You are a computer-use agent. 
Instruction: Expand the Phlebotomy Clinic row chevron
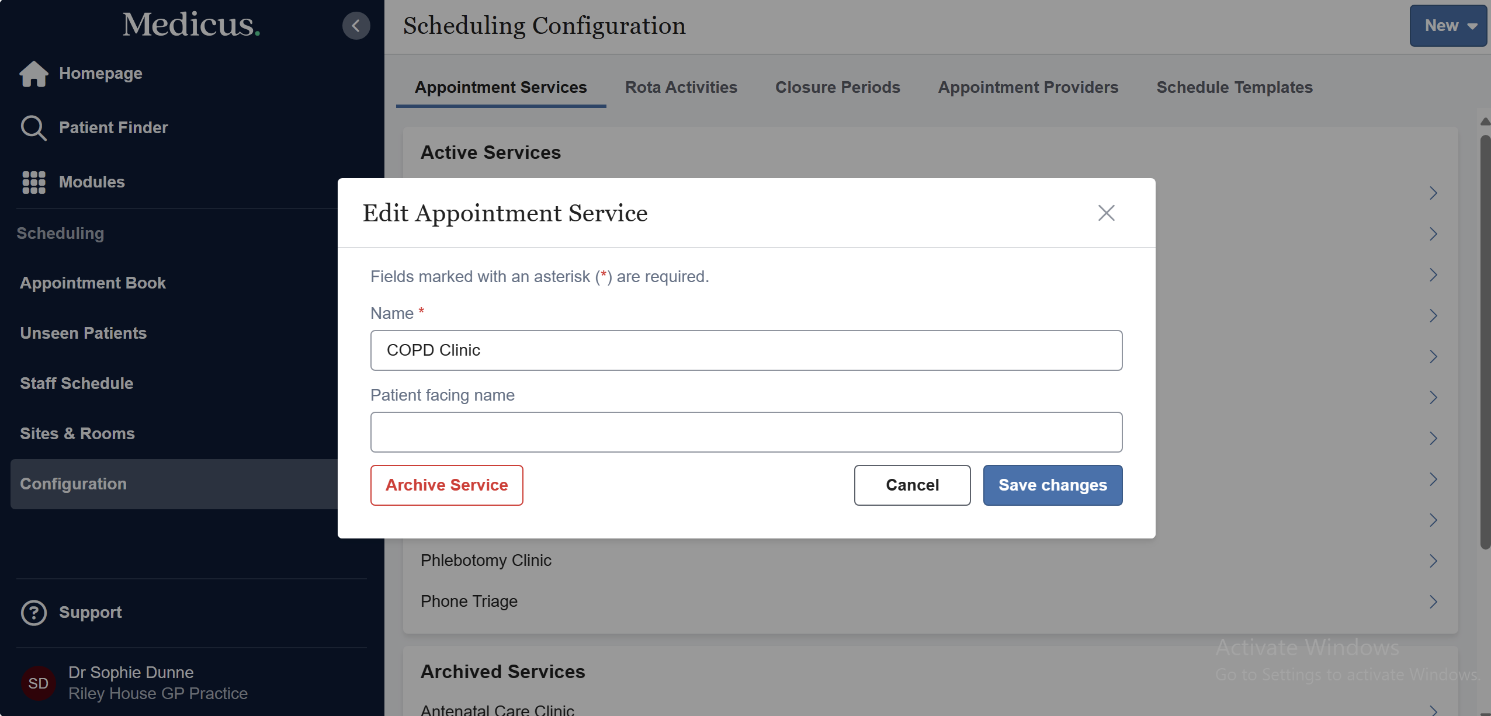[x=1433, y=561]
